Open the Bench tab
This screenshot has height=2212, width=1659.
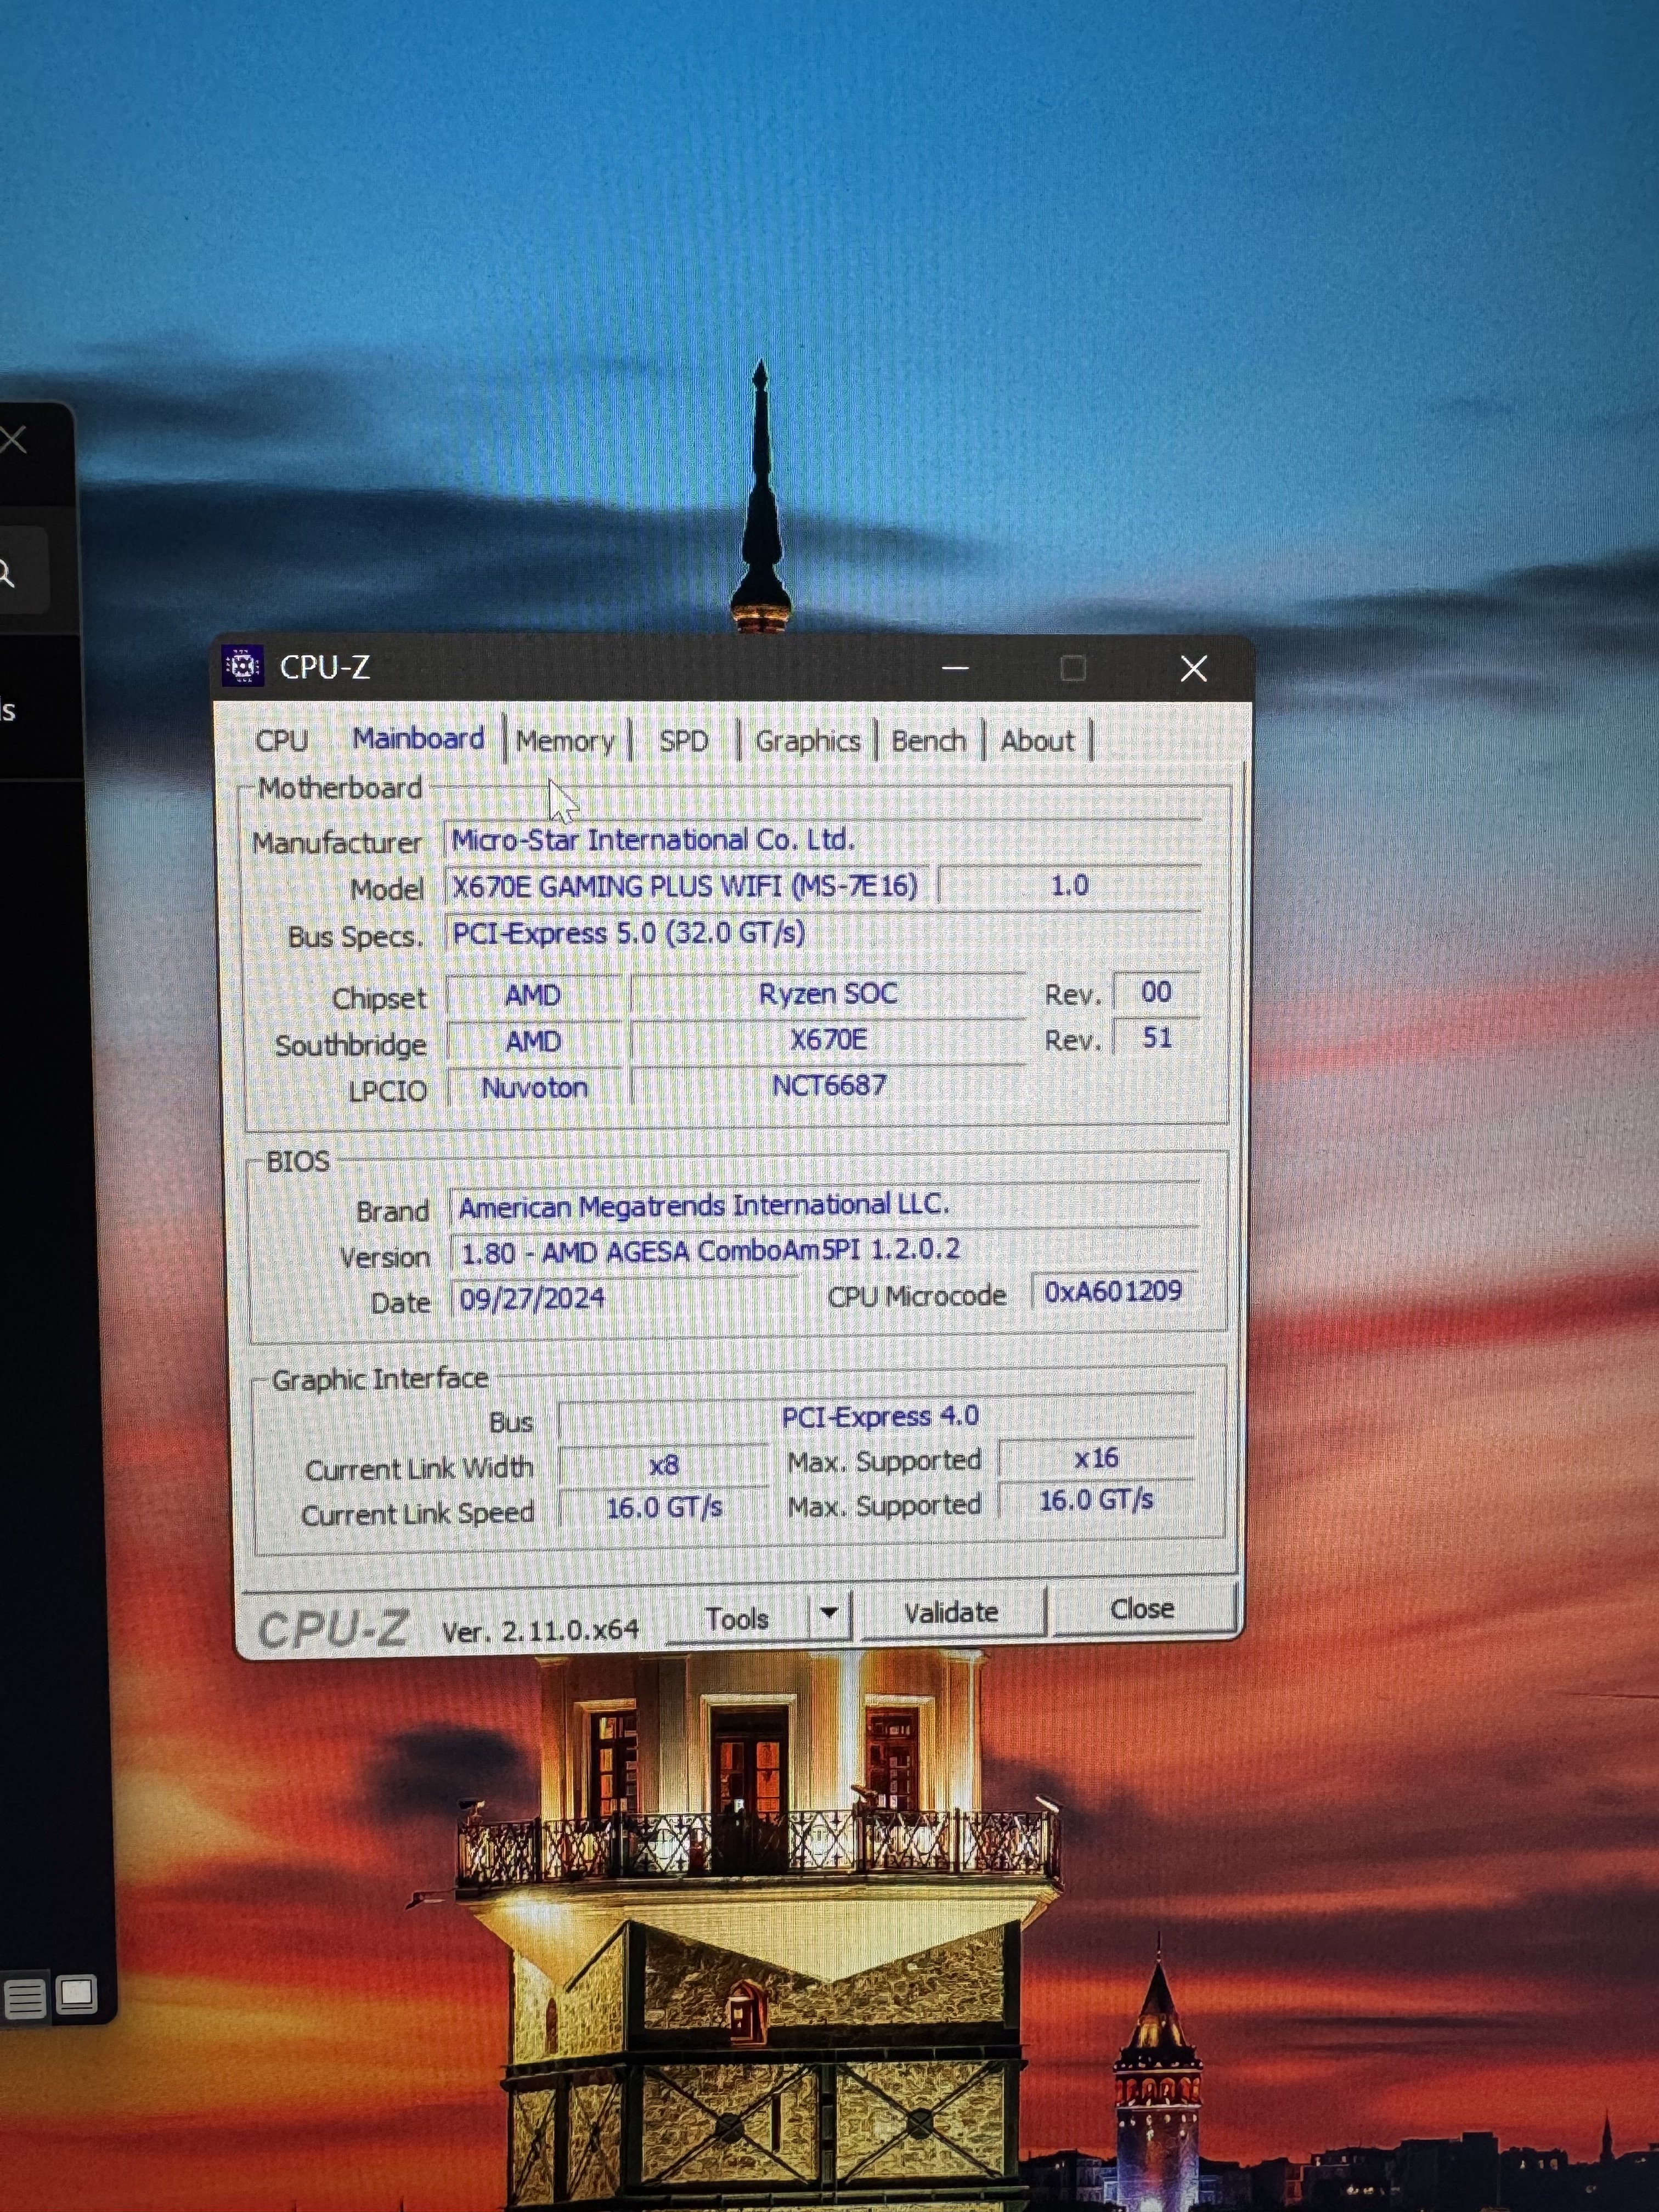tap(928, 742)
